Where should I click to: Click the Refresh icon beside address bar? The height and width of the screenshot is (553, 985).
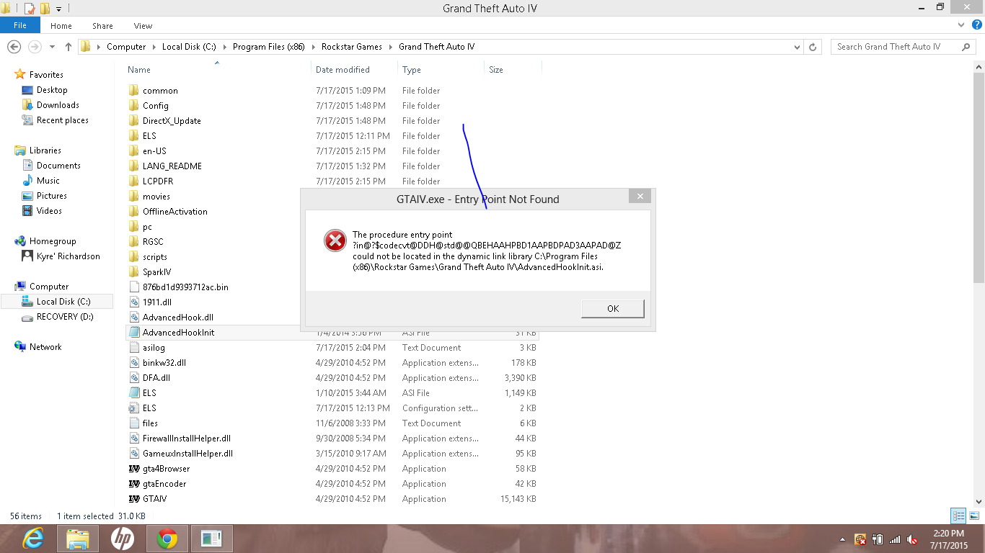[813, 47]
